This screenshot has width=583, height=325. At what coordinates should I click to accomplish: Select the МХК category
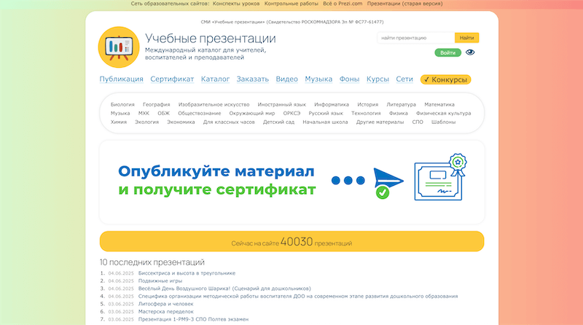[144, 113]
